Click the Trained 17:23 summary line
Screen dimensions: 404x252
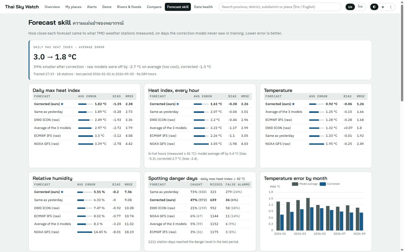coord(95,74)
